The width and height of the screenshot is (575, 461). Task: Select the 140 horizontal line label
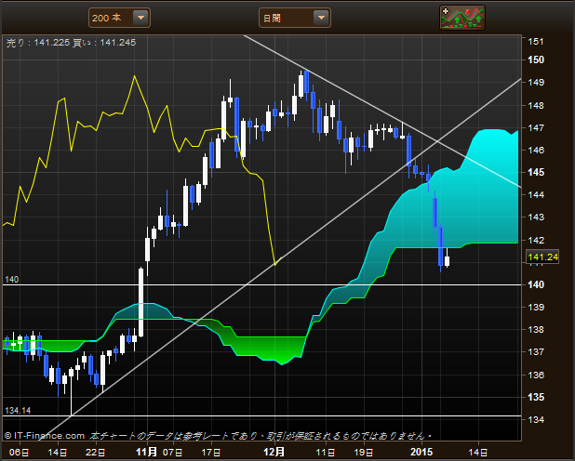coord(11,280)
